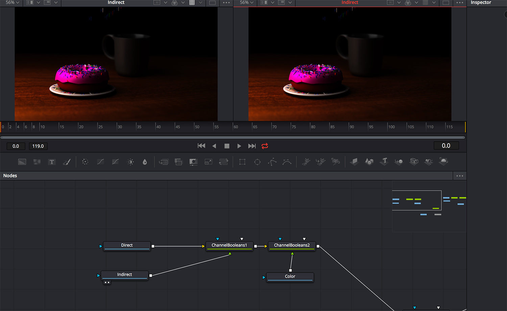Click the Nodes panel title
The width and height of the screenshot is (507, 311).
10,176
